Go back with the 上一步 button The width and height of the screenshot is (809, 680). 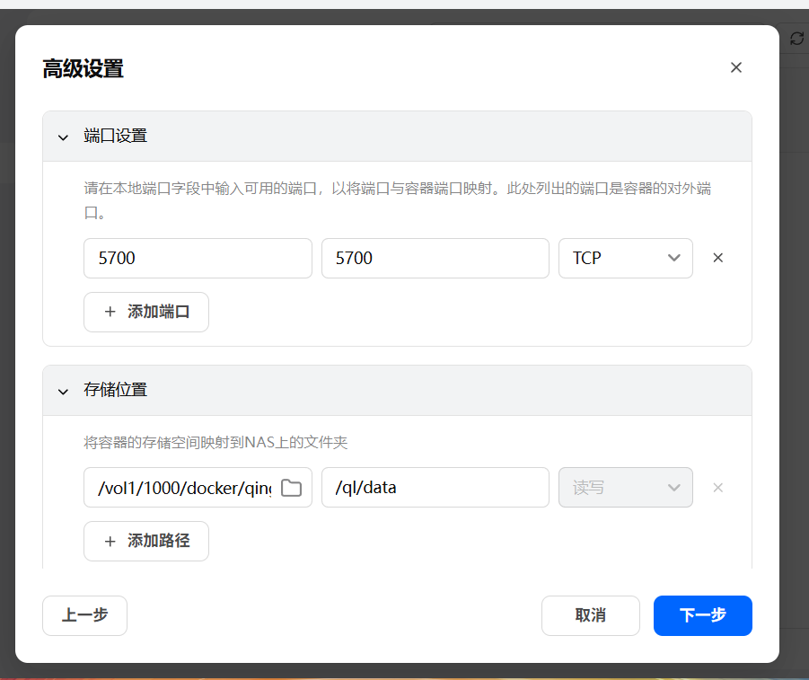click(x=84, y=615)
